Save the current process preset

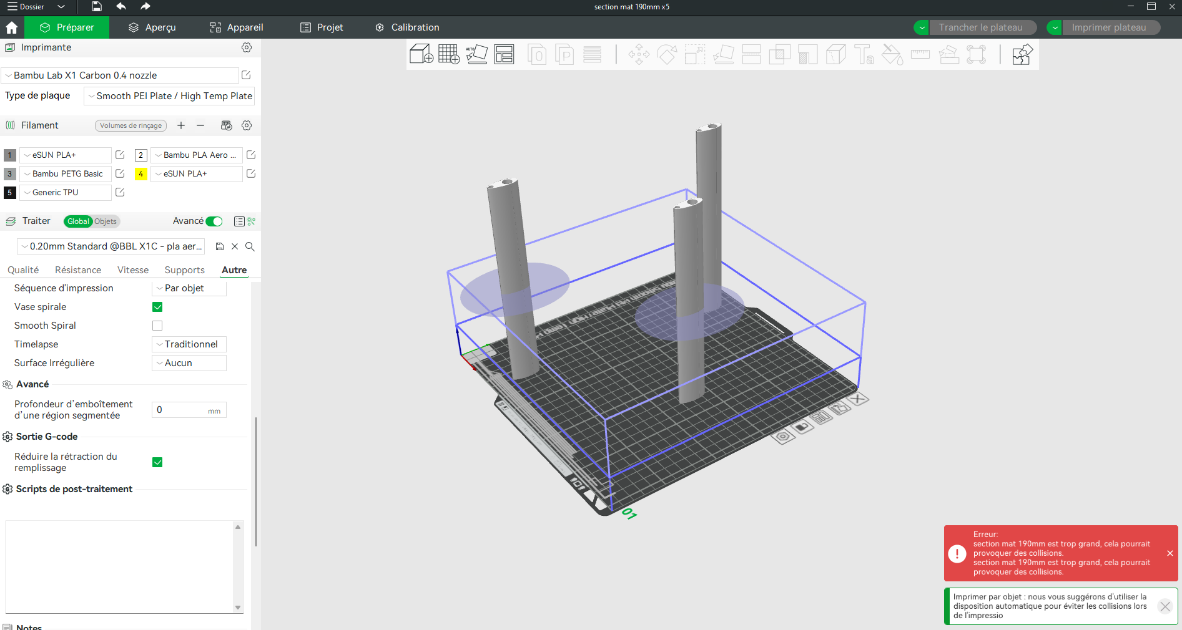(x=220, y=246)
